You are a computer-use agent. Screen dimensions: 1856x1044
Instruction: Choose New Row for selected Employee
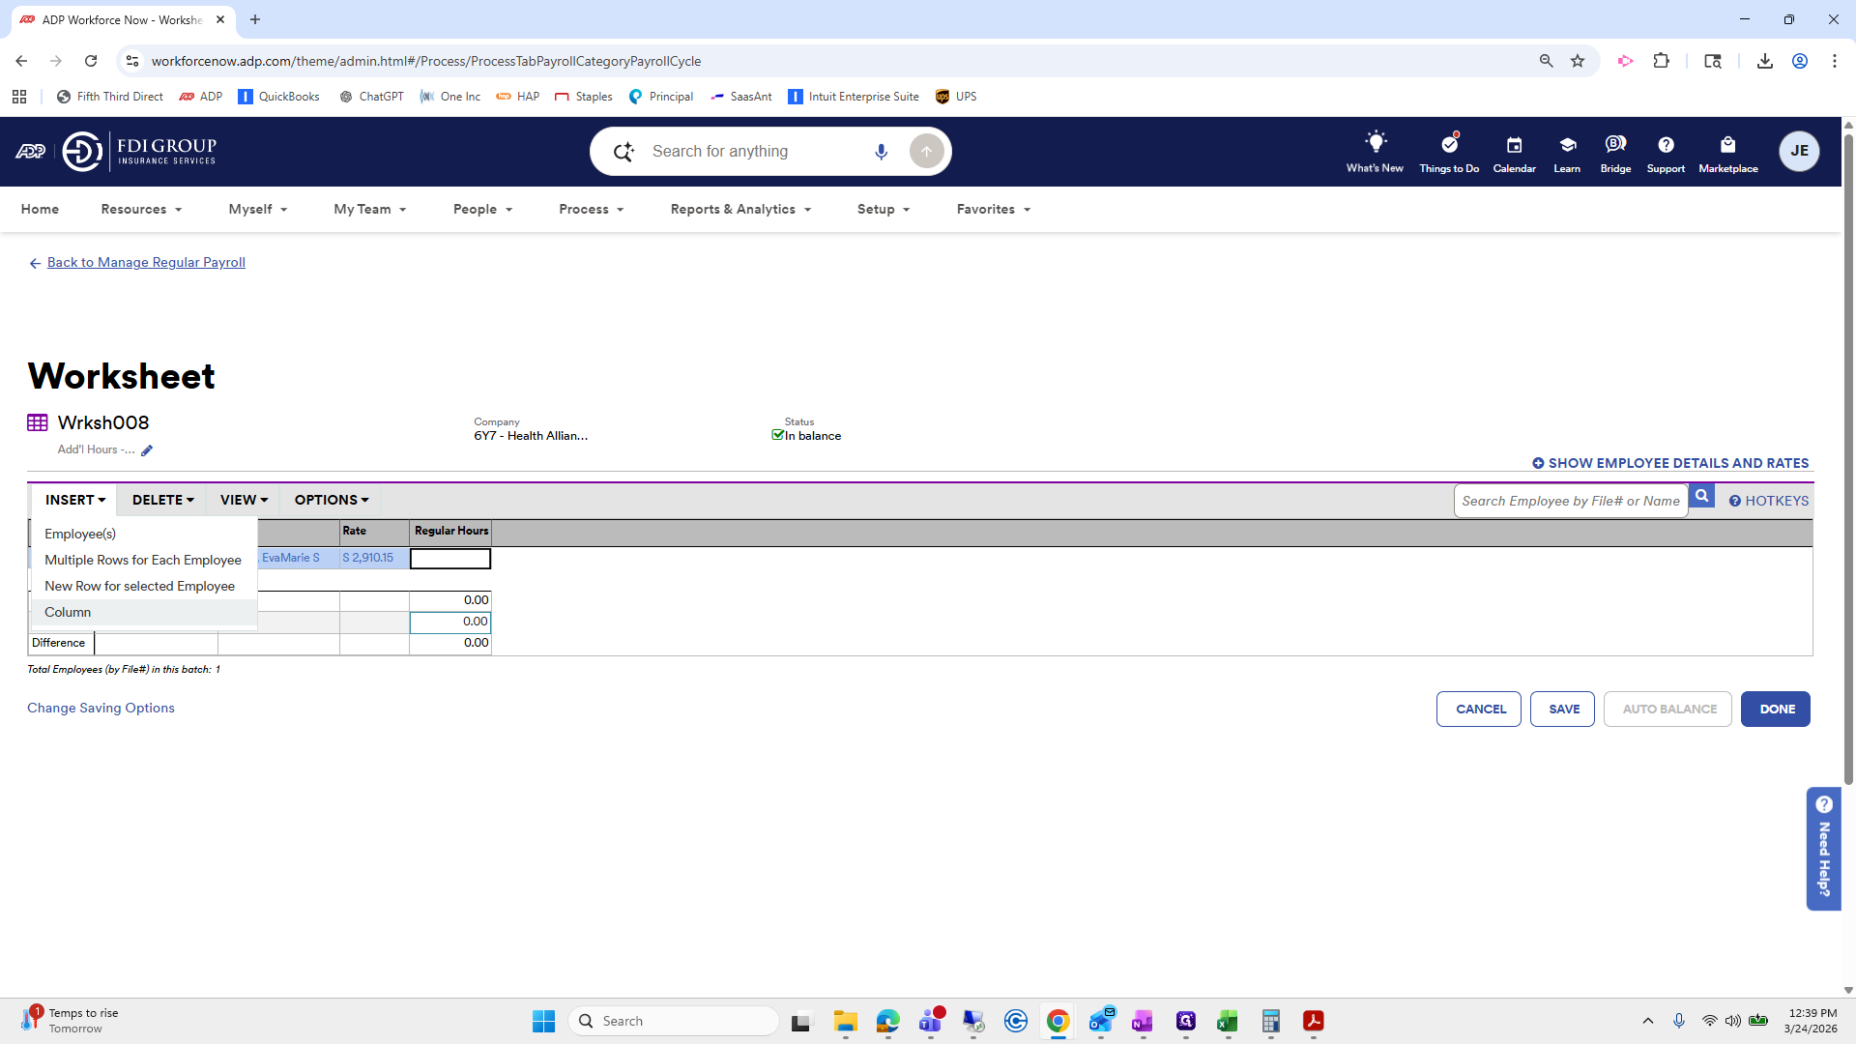coord(139,586)
